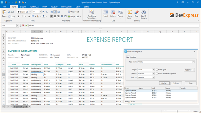Click the Clear eraser icon
The height and width of the screenshot is (113, 201).
click(x=136, y=12)
